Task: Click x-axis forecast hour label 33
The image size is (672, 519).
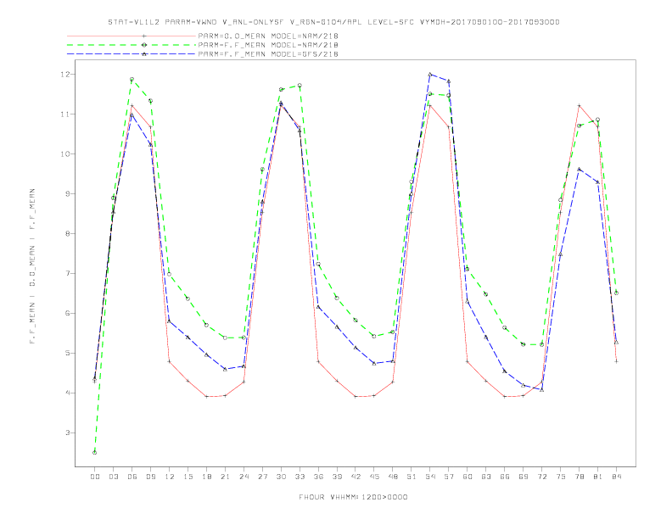Action: (300, 477)
